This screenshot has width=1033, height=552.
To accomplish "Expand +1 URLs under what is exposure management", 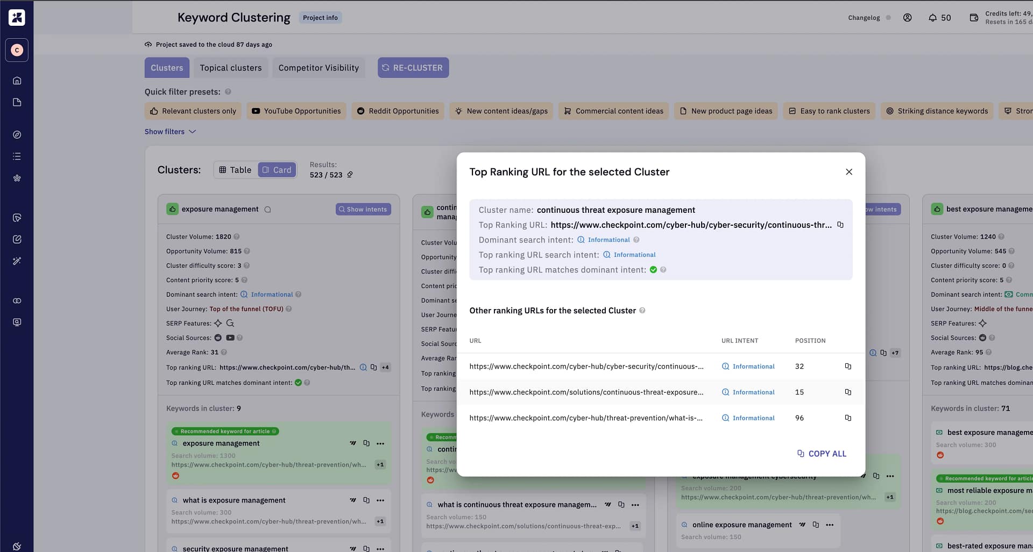I will tap(380, 521).
